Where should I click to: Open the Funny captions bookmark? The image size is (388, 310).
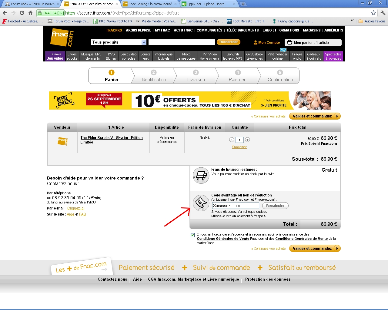pos(293,21)
